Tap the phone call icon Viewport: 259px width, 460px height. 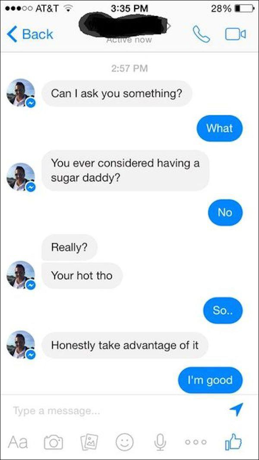201,34
